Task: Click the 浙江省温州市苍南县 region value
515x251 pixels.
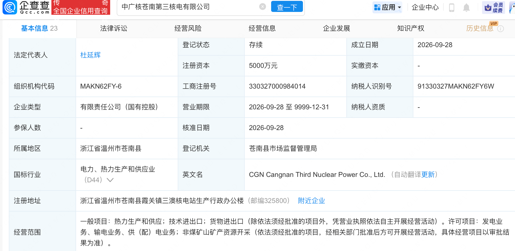Action: click(x=111, y=148)
